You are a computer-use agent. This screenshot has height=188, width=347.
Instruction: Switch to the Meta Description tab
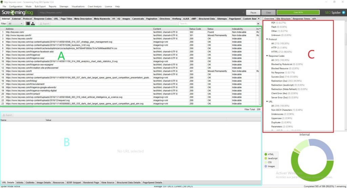83,19
